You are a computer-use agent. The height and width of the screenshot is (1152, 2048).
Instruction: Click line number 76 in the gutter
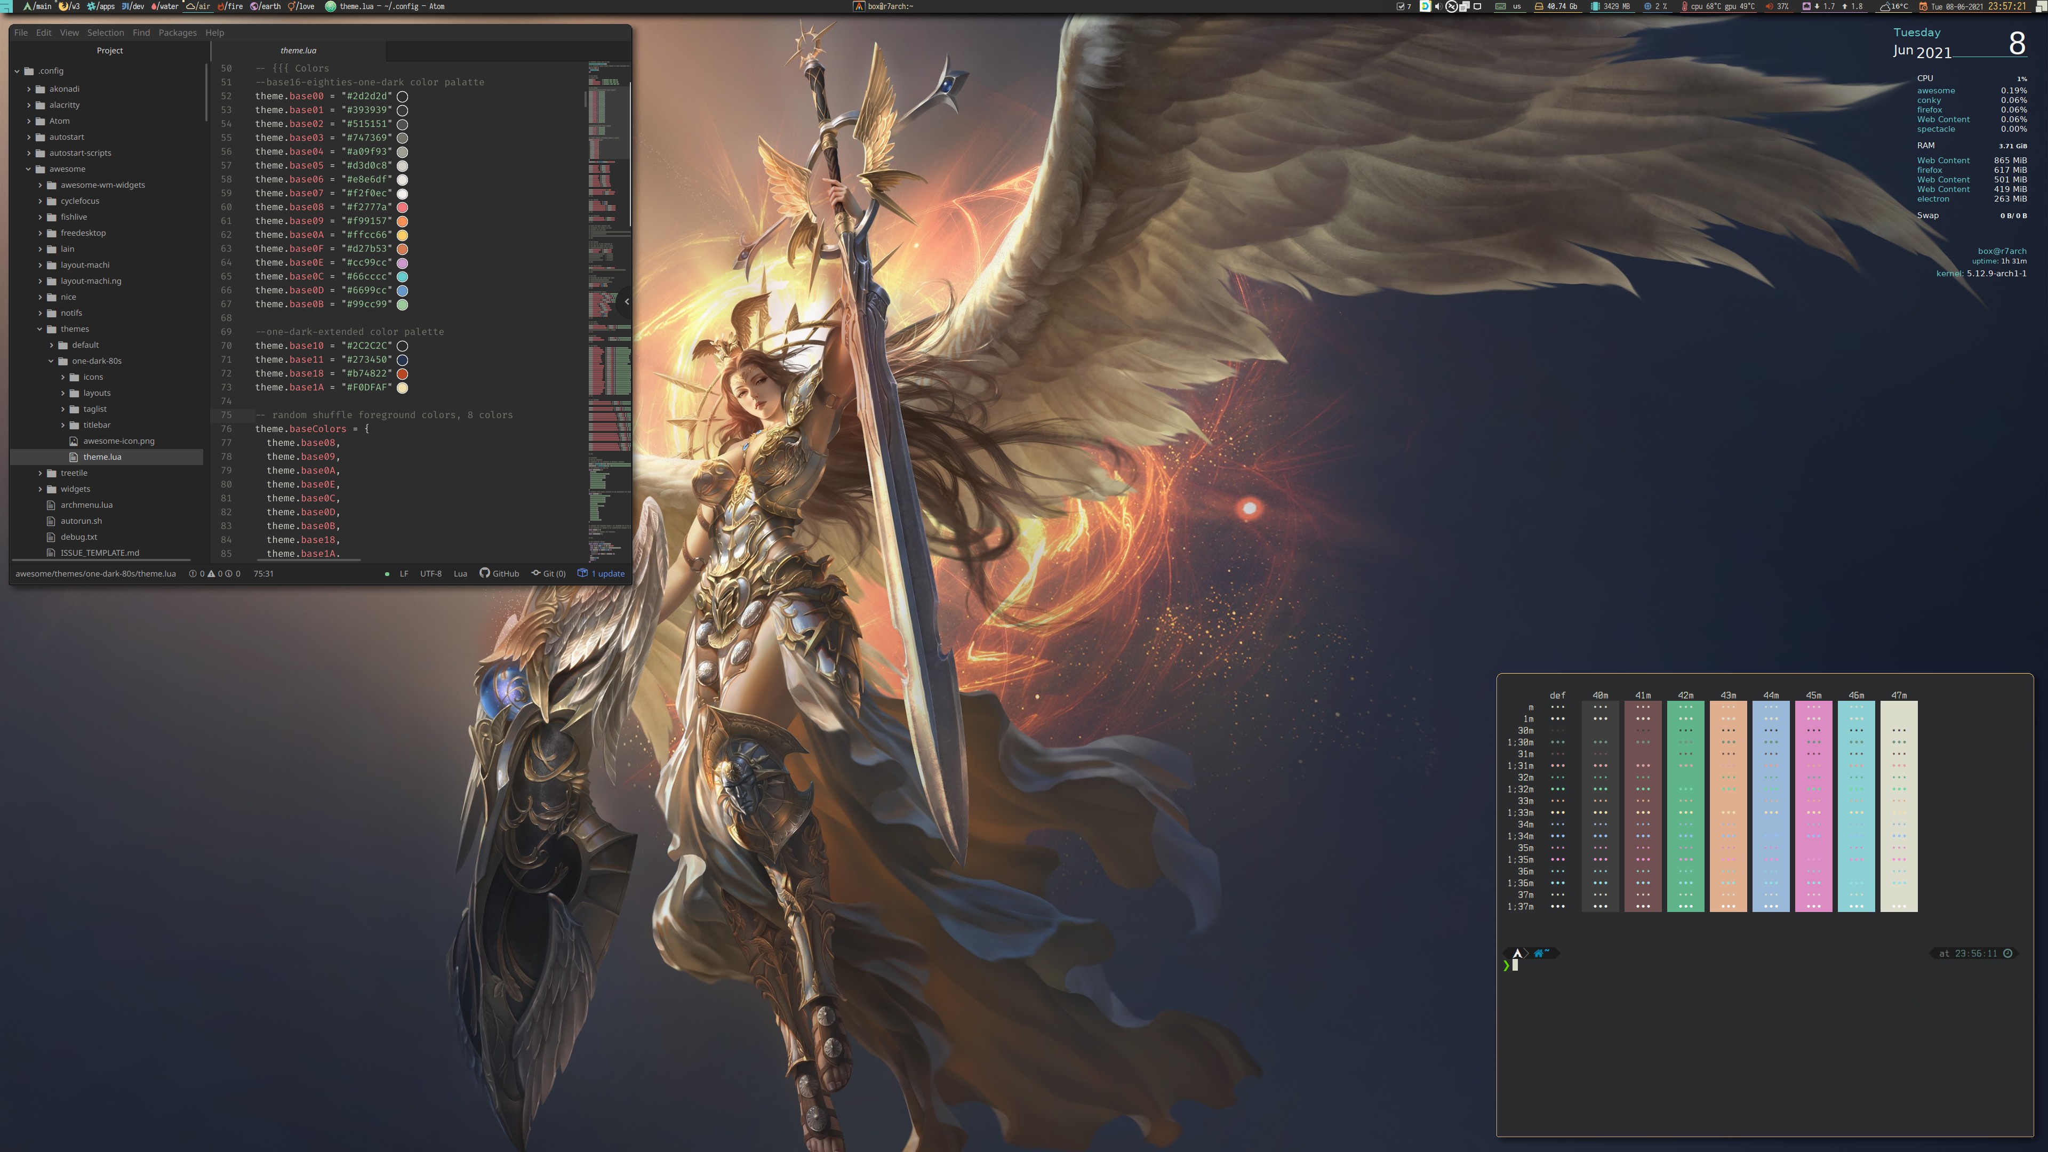tap(226, 429)
